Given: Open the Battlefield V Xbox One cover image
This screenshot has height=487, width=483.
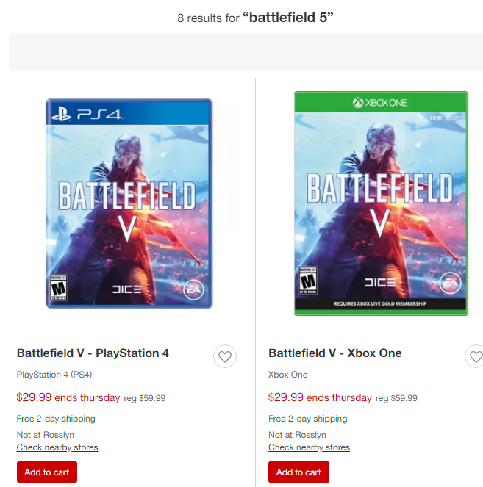Looking at the screenshot, I should (381, 203).
